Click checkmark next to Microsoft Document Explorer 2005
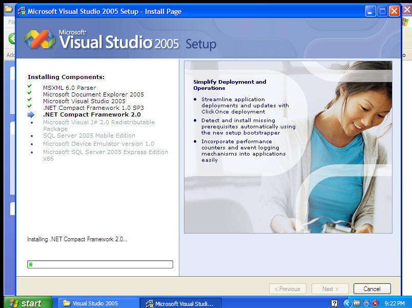 (x=29, y=93)
